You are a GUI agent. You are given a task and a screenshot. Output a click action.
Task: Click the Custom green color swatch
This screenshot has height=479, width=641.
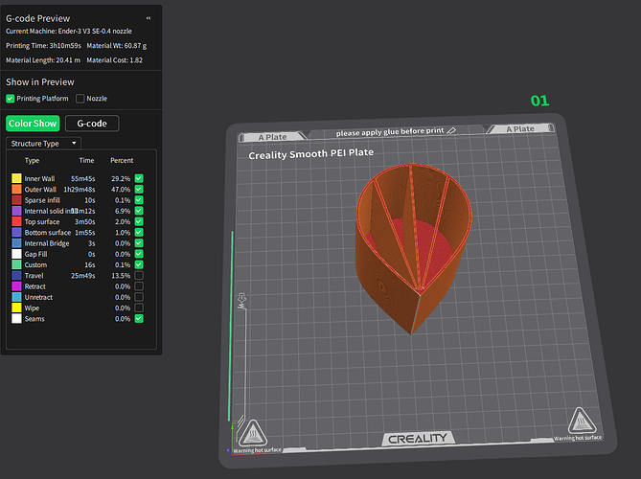[16, 264]
